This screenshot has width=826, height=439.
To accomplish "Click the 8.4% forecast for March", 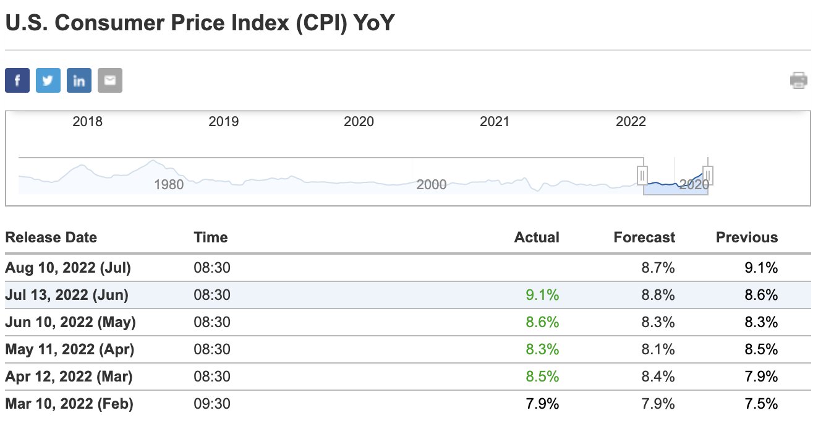I will (x=658, y=377).
